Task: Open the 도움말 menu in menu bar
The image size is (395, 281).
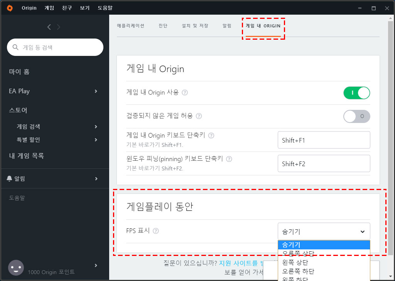Action: (105, 8)
